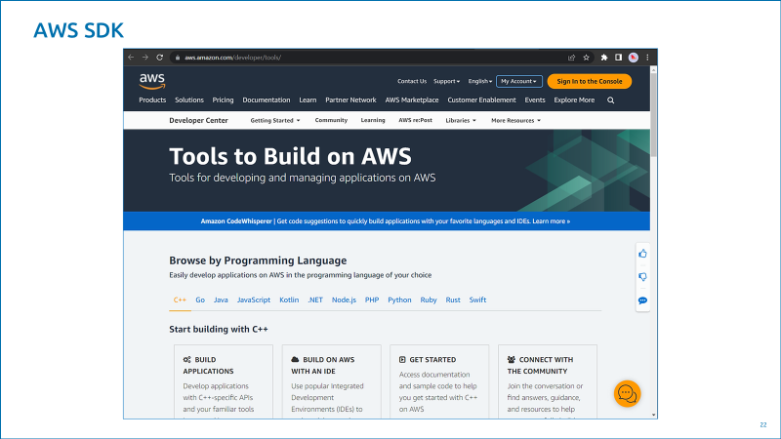Image resolution: width=781 pixels, height=439 pixels.
Task: Expand the Libraries dropdown
Action: point(461,120)
